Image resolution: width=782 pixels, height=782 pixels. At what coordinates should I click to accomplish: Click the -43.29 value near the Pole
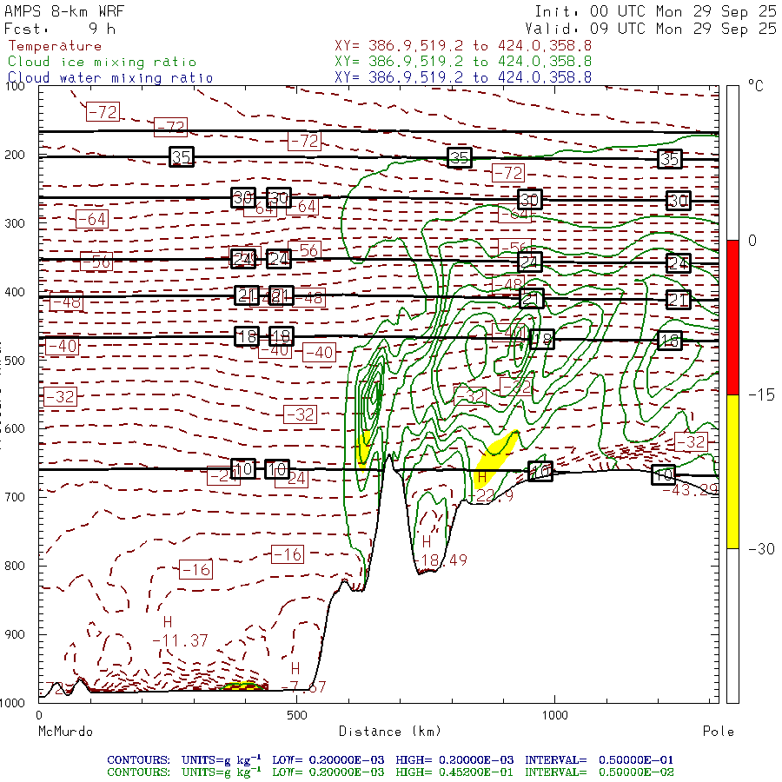pos(691,490)
